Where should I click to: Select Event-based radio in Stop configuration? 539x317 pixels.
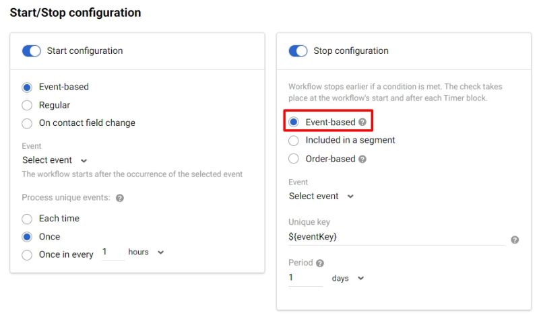294,122
